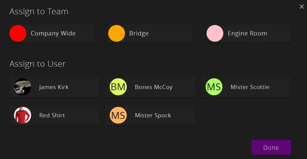
Task: Choose the Red Shirt user name
Action: coord(52,116)
